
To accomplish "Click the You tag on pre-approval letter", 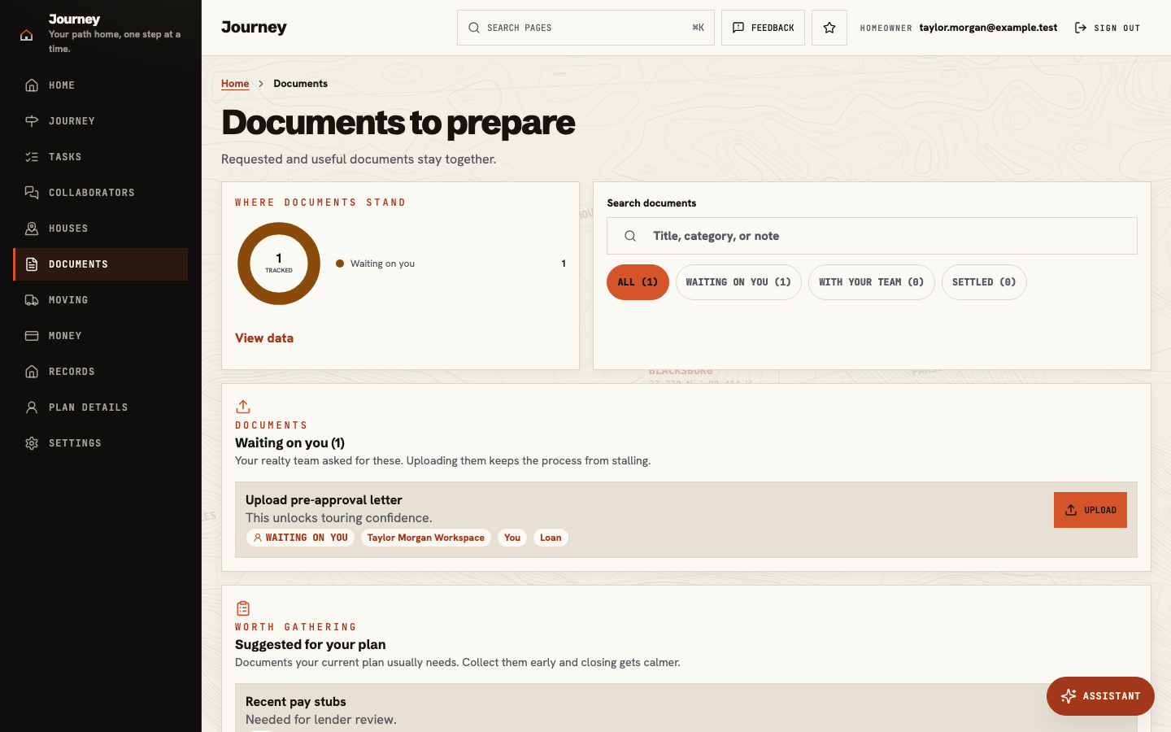I will (x=512, y=538).
